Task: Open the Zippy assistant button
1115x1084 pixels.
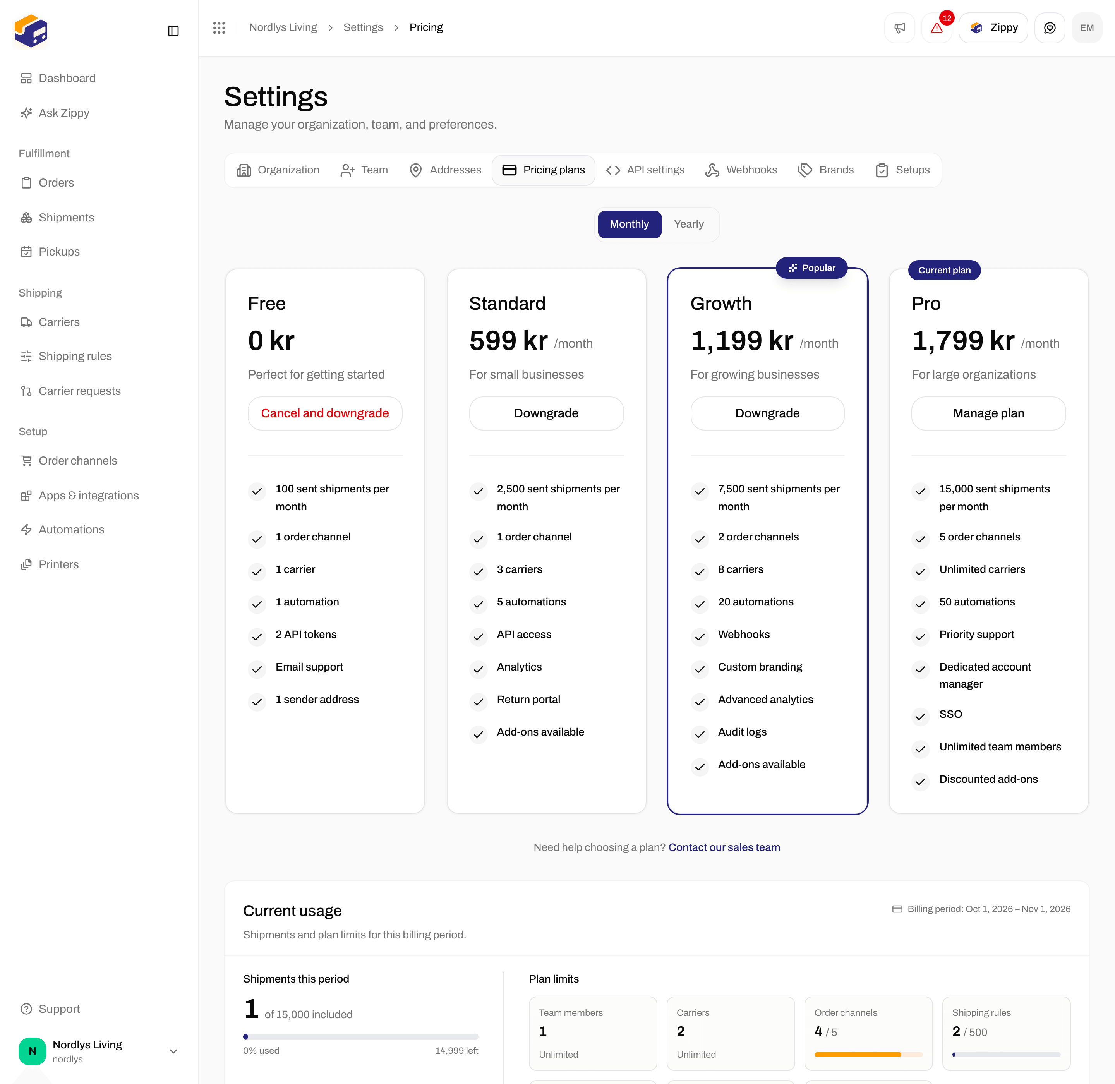Action: point(993,28)
